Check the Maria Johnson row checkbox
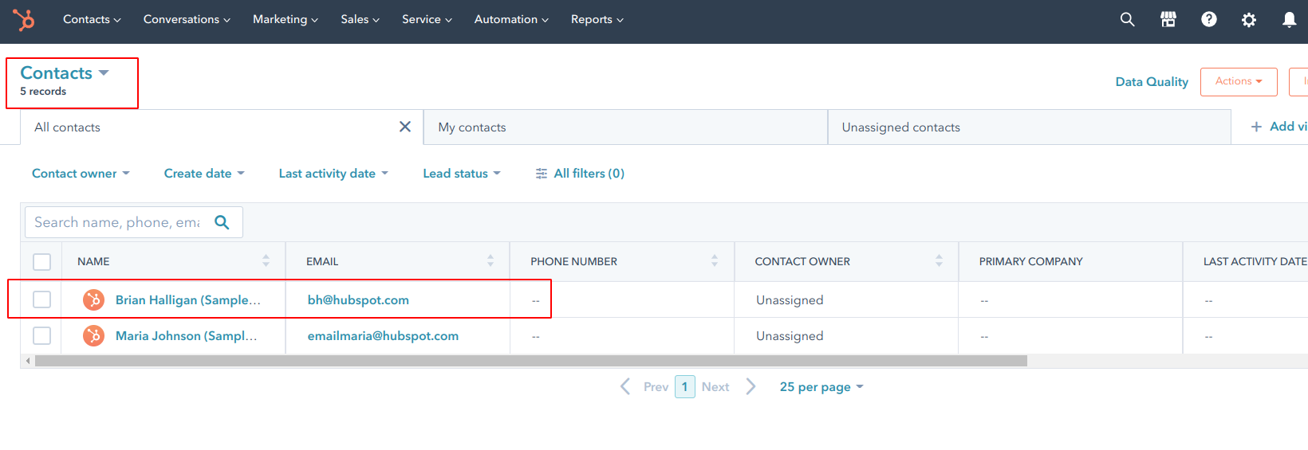The width and height of the screenshot is (1308, 450). (42, 335)
